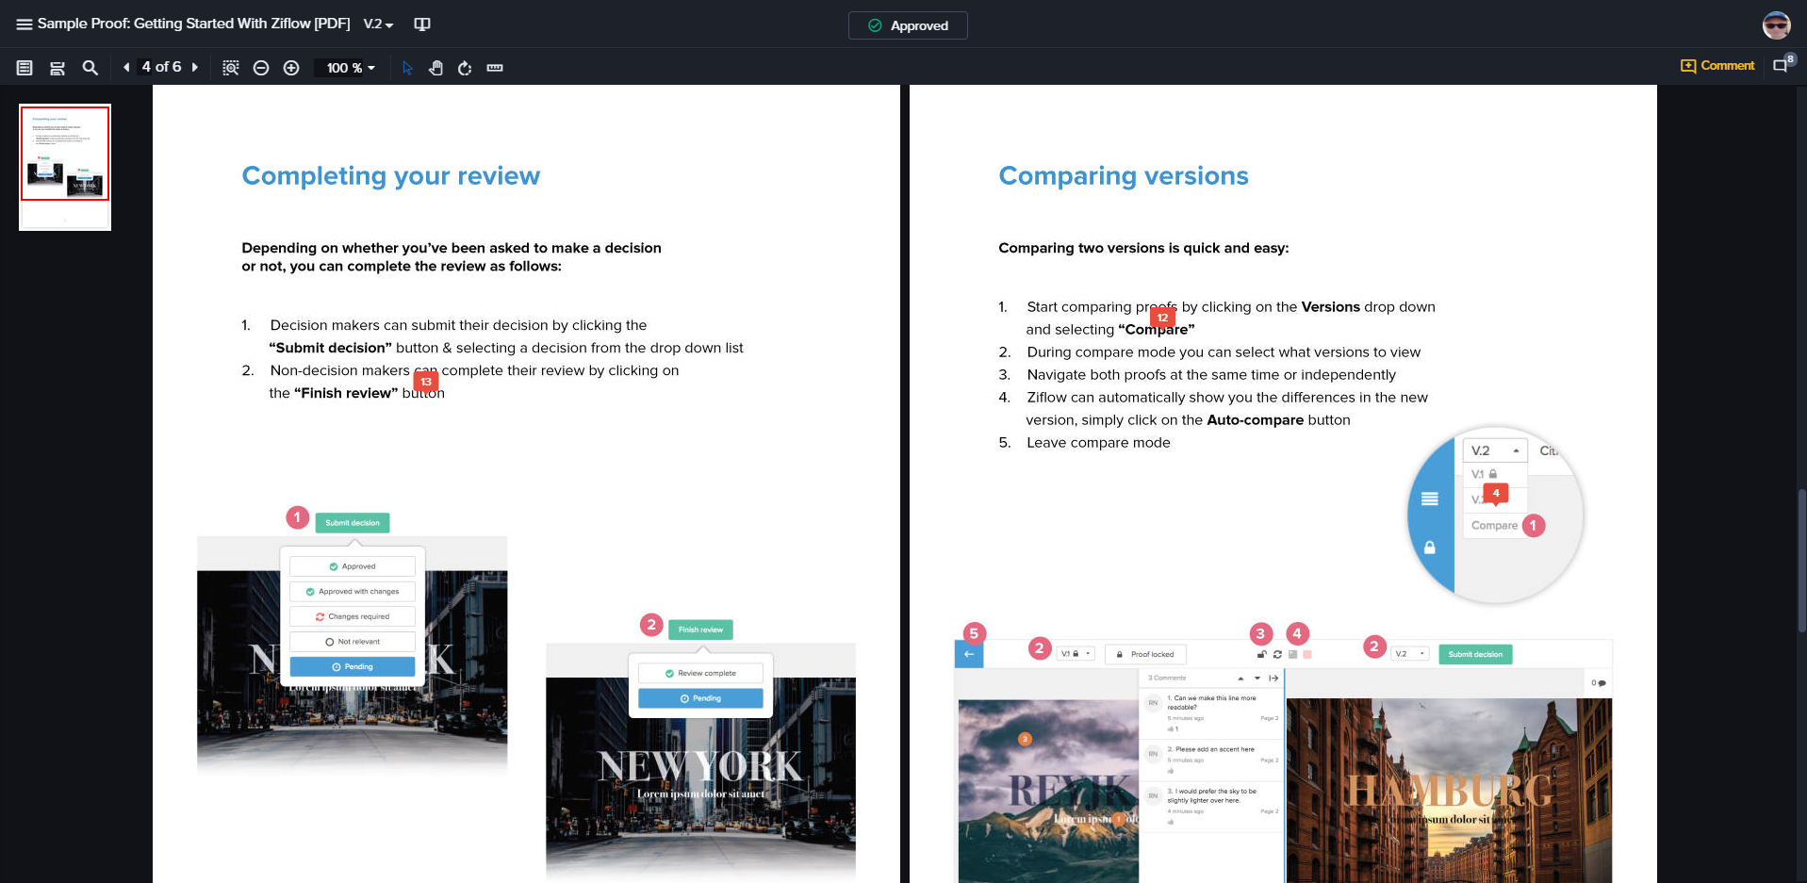Go to the next page

(x=195, y=68)
